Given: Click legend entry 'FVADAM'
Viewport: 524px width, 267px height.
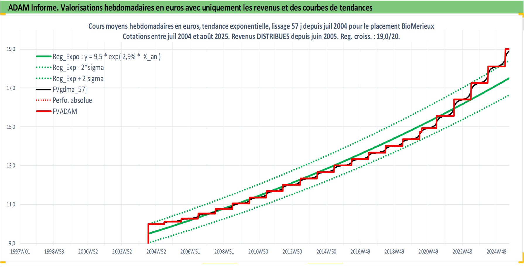Looking at the screenshot, I should point(65,112).
